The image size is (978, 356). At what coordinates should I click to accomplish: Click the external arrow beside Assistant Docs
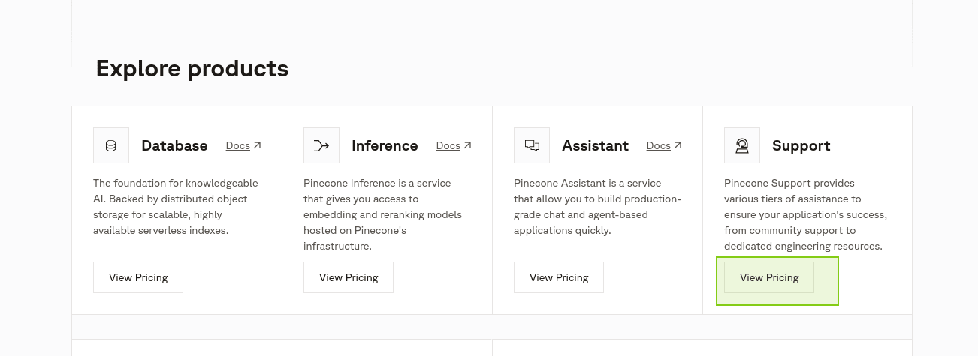678,145
